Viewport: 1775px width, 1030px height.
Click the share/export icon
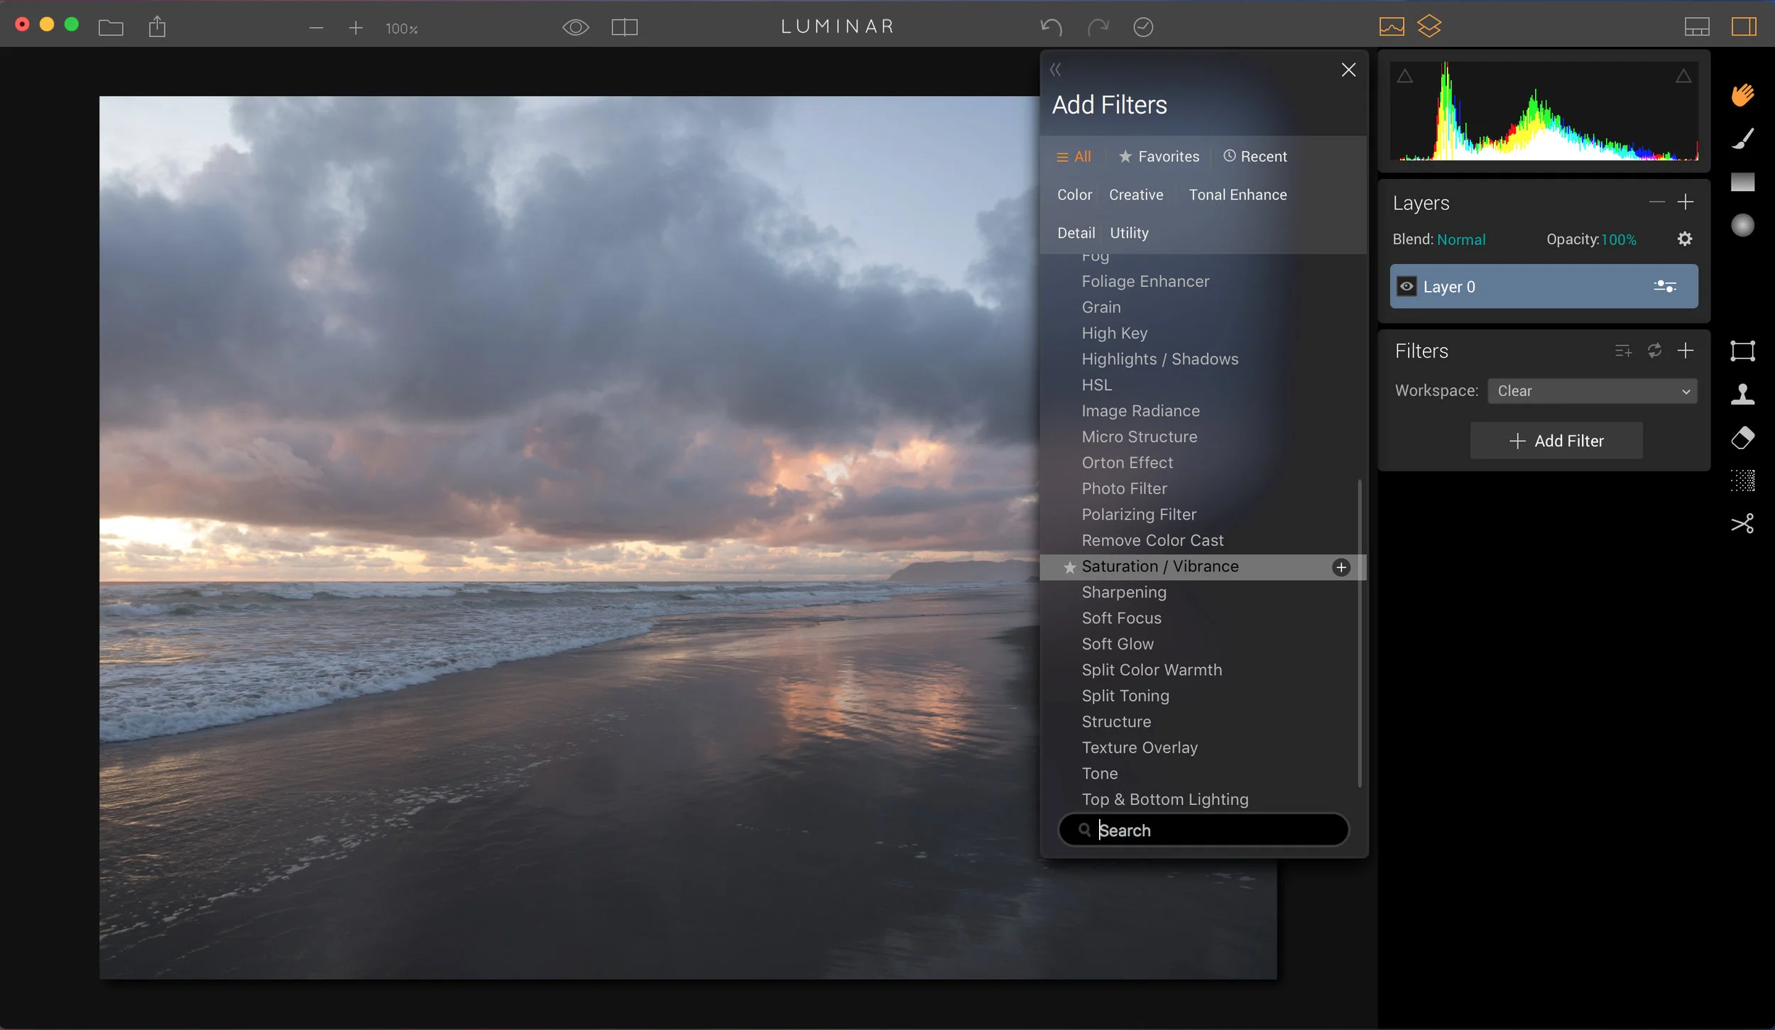pos(157,27)
